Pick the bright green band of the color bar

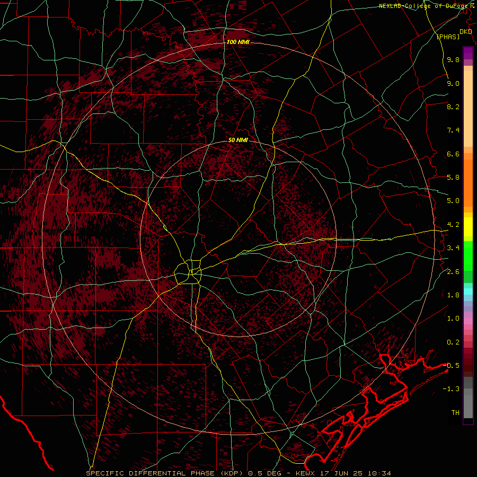click(x=468, y=256)
